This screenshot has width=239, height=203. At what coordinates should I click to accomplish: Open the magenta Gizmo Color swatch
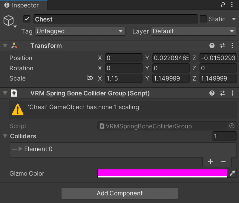pyautogui.click(x=162, y=173)
